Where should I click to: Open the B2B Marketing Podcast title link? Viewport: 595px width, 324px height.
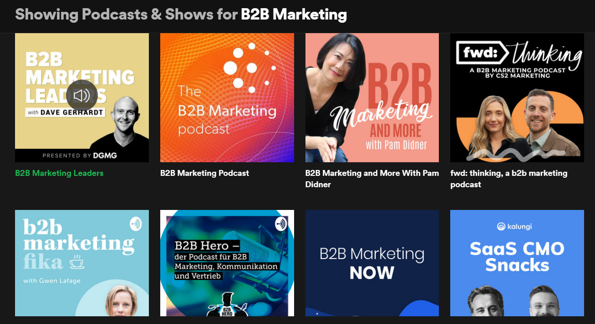click(x=205, y=173)
